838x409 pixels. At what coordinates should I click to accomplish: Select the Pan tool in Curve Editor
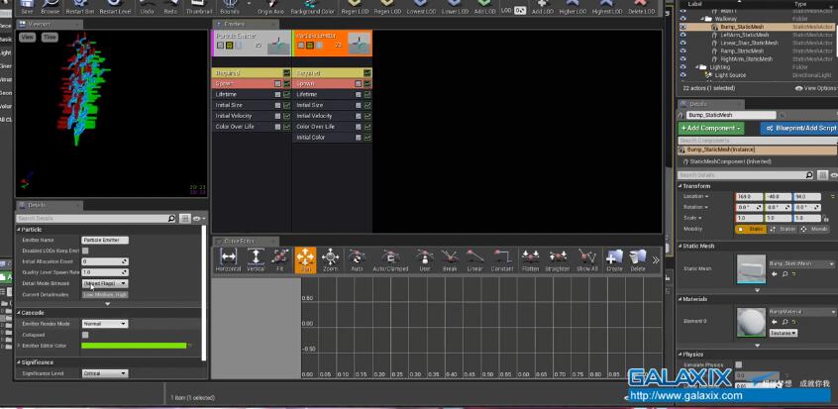pos(305,259)
